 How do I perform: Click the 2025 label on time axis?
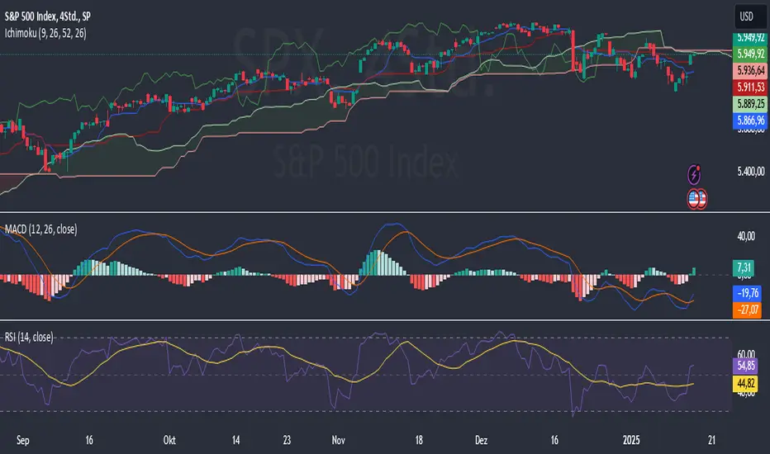[631, 440]
